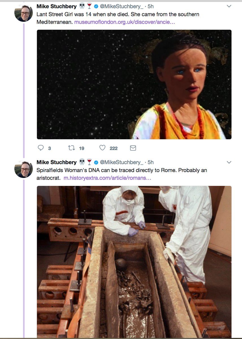242x339 pixels.
Task: Expand options chevron on Lant Street Girl tweet
Action: [229, 6]
